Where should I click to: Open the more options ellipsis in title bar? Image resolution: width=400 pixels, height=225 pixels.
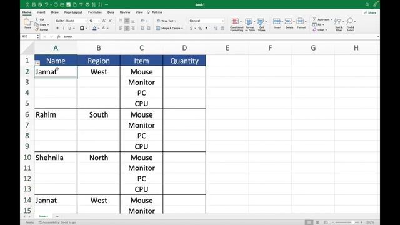pyautogui.click(x=106, y=4)
